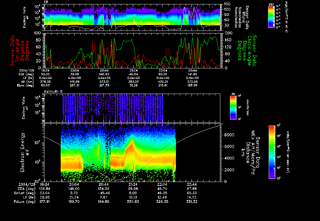320x221 pixels.
Task: Select local time value 10.13
Action: 133,197
